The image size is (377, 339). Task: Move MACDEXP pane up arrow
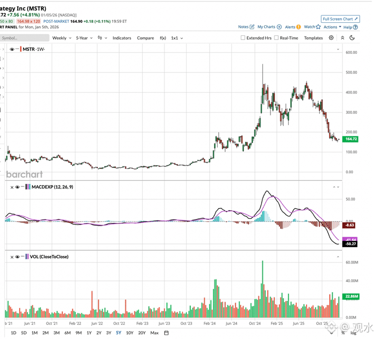334,187
